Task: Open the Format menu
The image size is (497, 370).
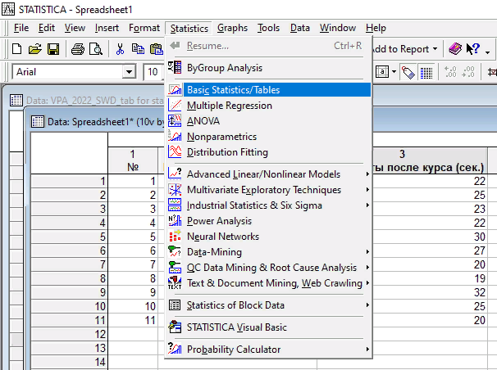Action: (x=144, y=28)
